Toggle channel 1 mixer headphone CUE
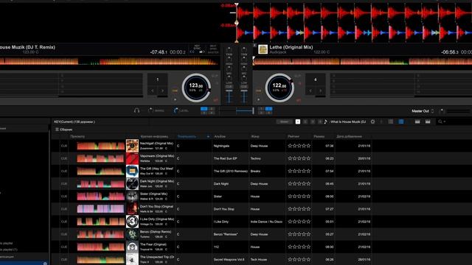472x265 pixels. click(229, 87)
